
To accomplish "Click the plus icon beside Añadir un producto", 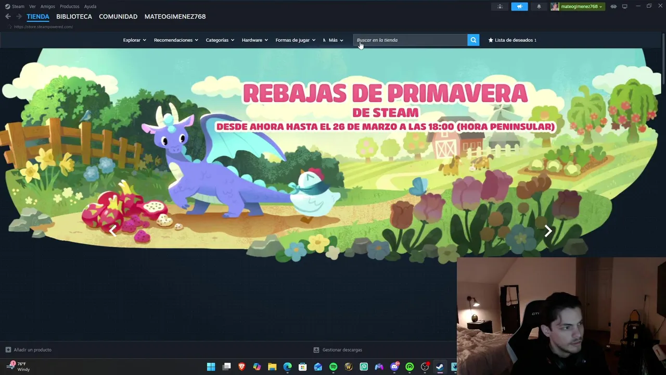I will click(8, 350).
